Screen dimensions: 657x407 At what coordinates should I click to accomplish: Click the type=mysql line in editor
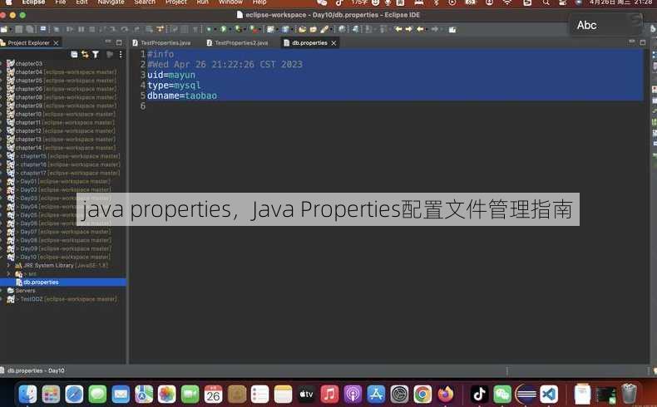[x=174, y=86]
